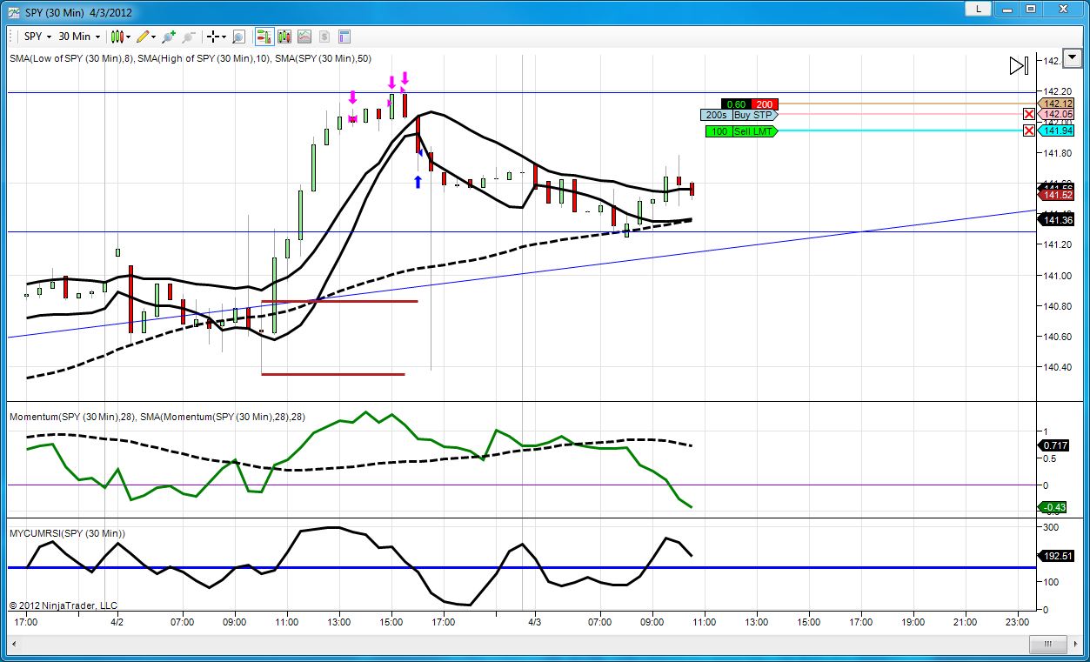Click the L link button in title bar
1090x662 pixels.
pyautogui.click(x=979, y=9)
